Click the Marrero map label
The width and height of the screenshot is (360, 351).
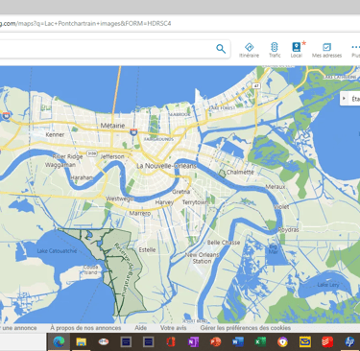[140, 213]
